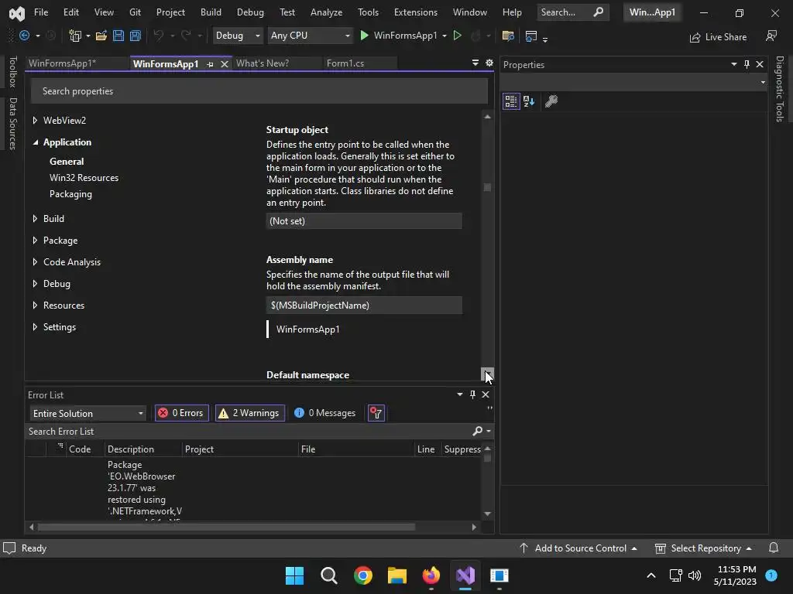Click the Save All icon
The image size is (793, 594).
coord(135,36)
